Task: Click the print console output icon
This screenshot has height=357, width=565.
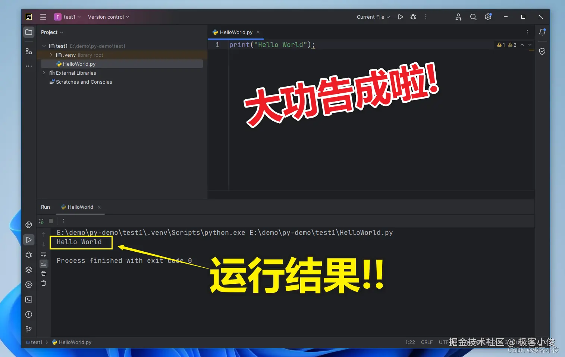Action: click(x=44, y=273)
